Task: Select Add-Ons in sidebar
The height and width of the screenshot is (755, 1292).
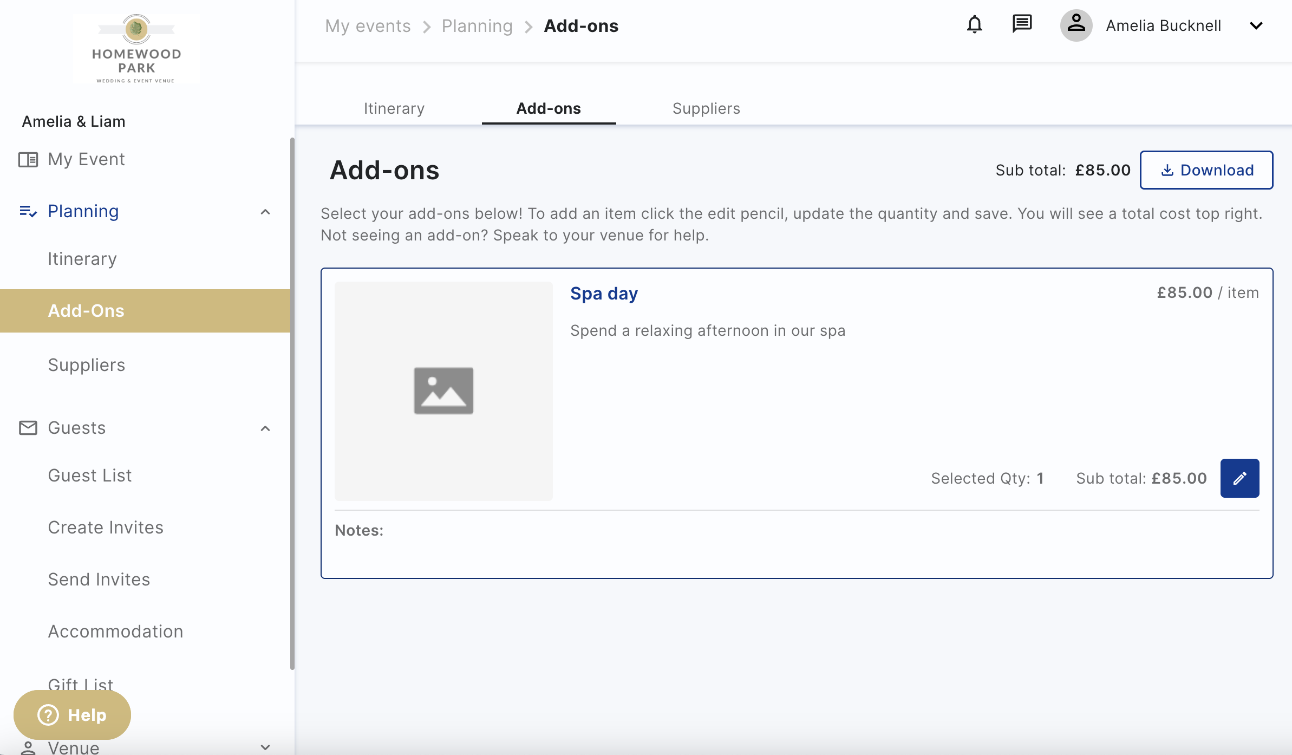Action: point(145,311)
